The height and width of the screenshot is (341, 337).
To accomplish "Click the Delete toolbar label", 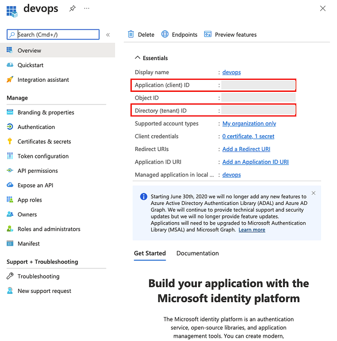I will coord(146,35).
